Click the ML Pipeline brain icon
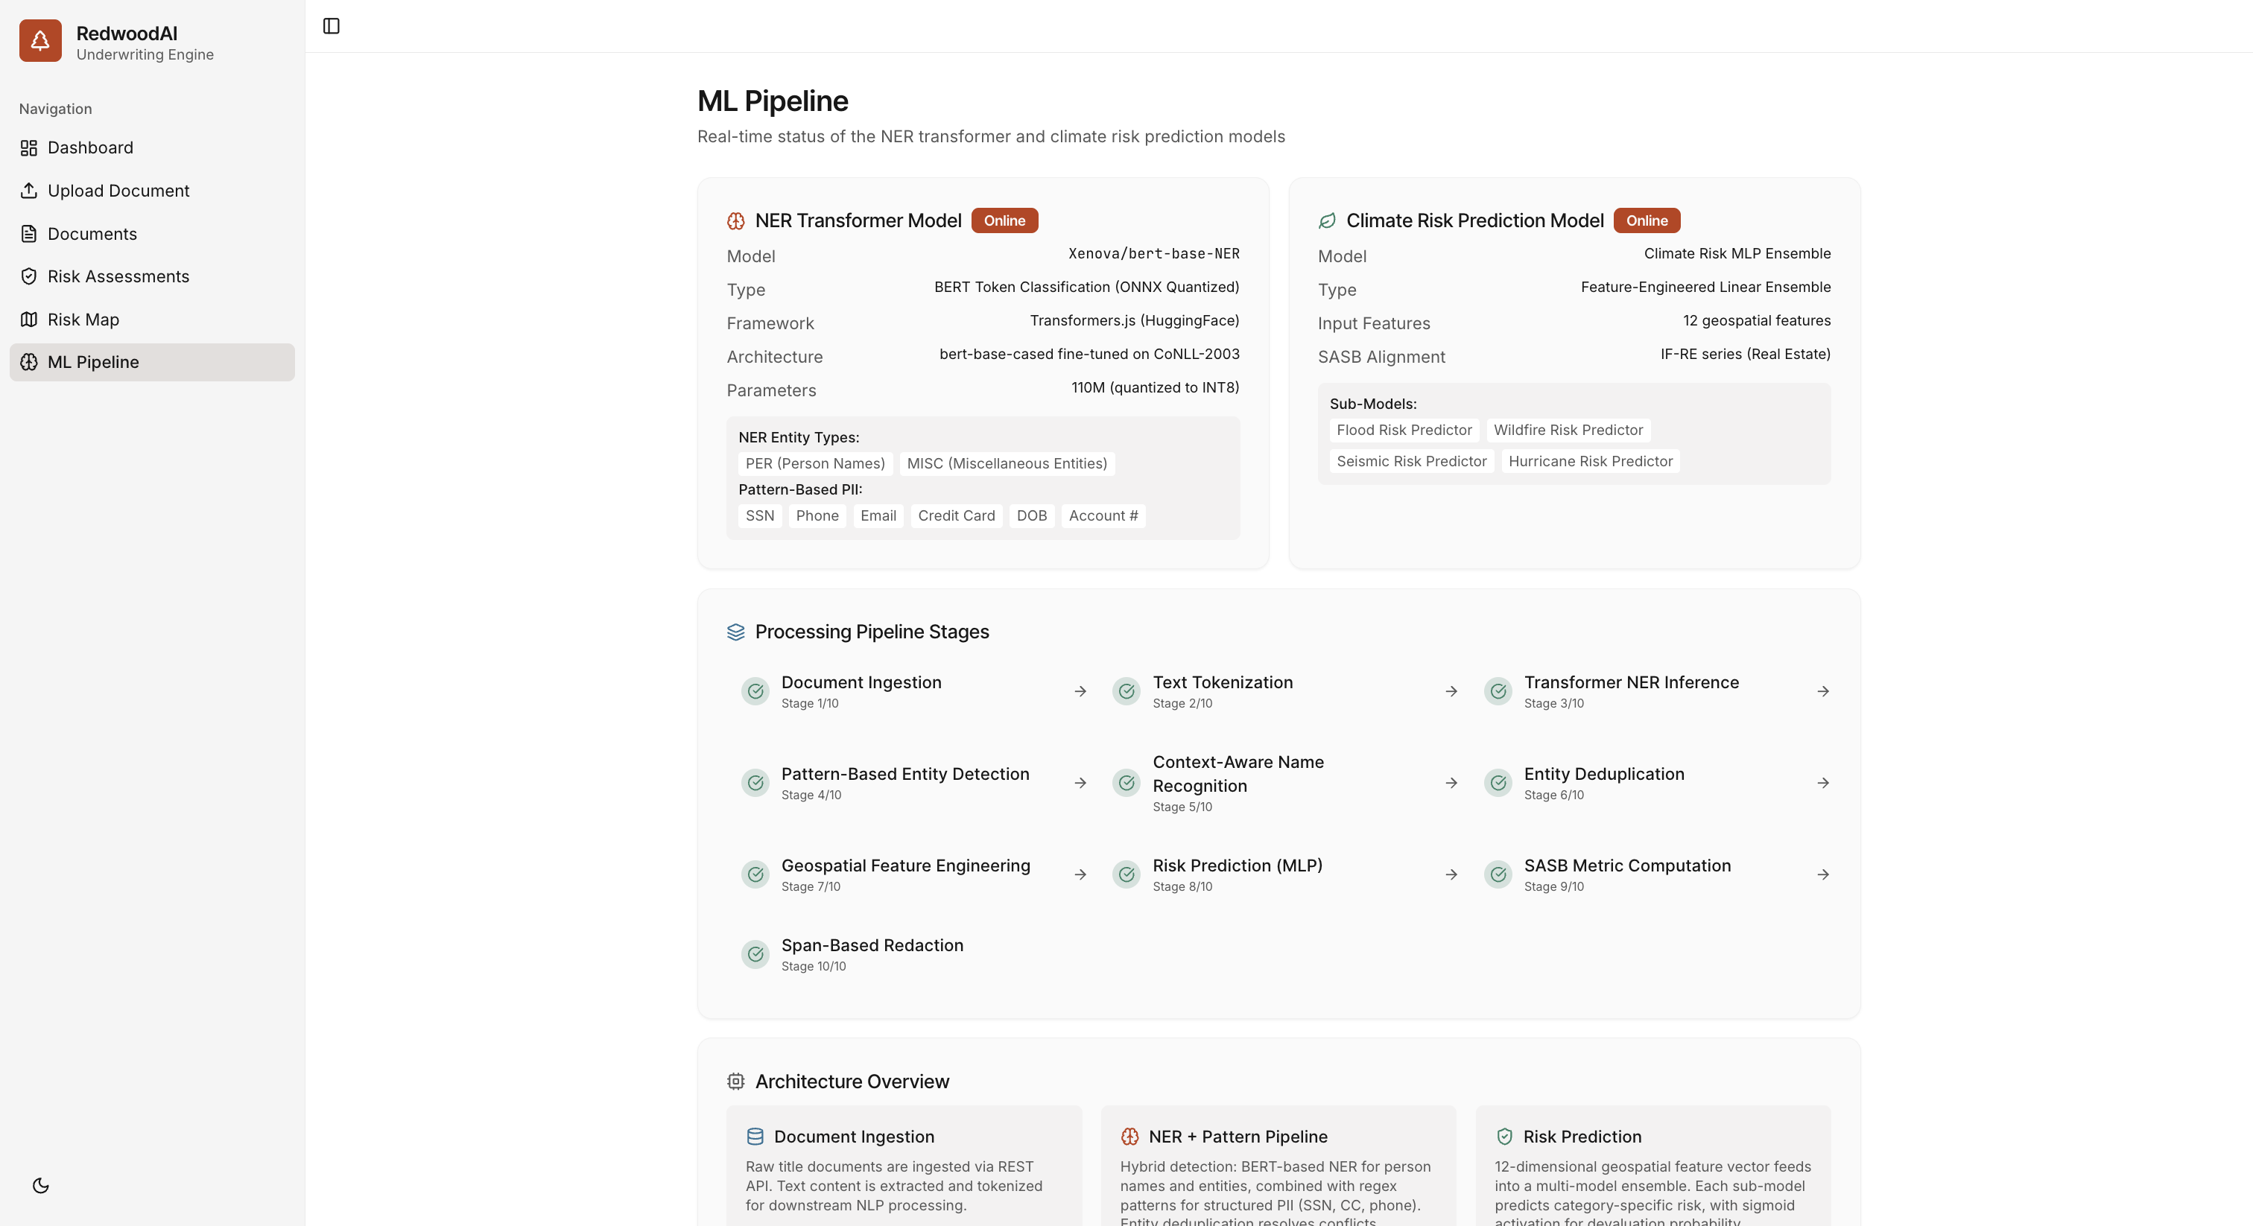This screenshot has height=1226, width=2253. click(x=29, y=362)
